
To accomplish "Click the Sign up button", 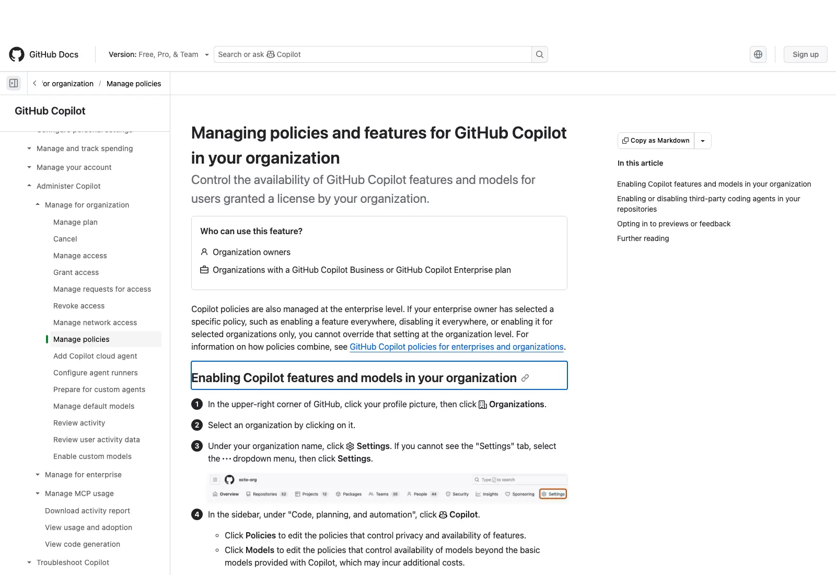I will point(805,54).
